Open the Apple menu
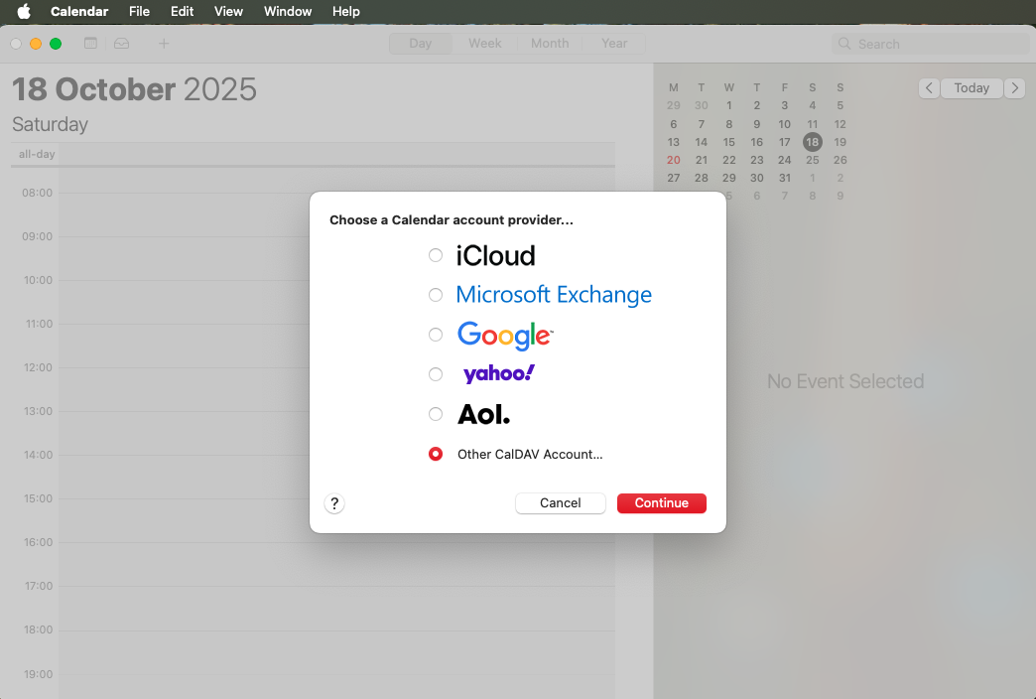Viewport: 1036px width, 699px height. coord(22,11)
